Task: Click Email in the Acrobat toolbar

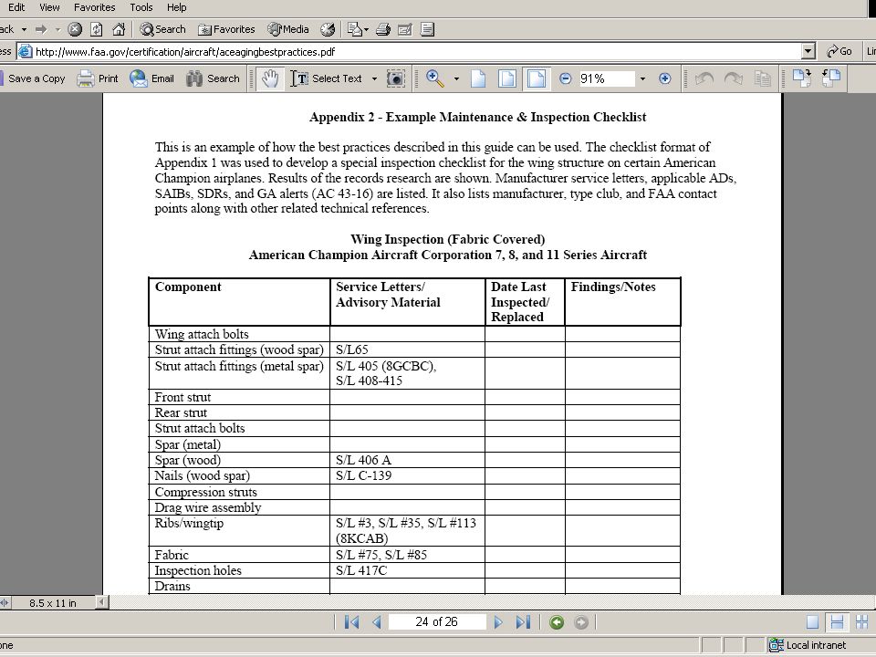Action: [152, 78]
